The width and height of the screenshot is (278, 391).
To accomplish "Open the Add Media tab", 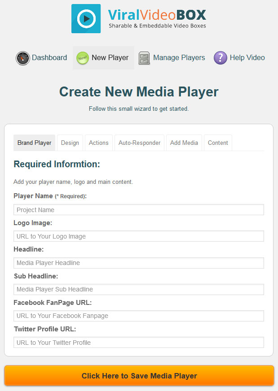I will [184, 143].
